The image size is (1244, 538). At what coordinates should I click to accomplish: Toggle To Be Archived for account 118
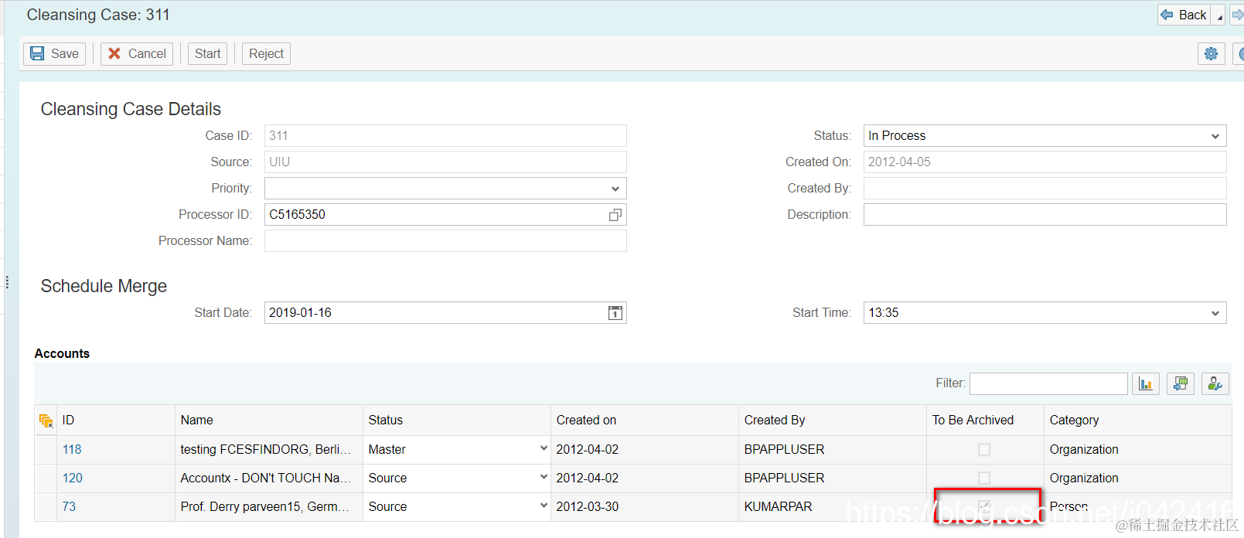[x=984, y=450]
